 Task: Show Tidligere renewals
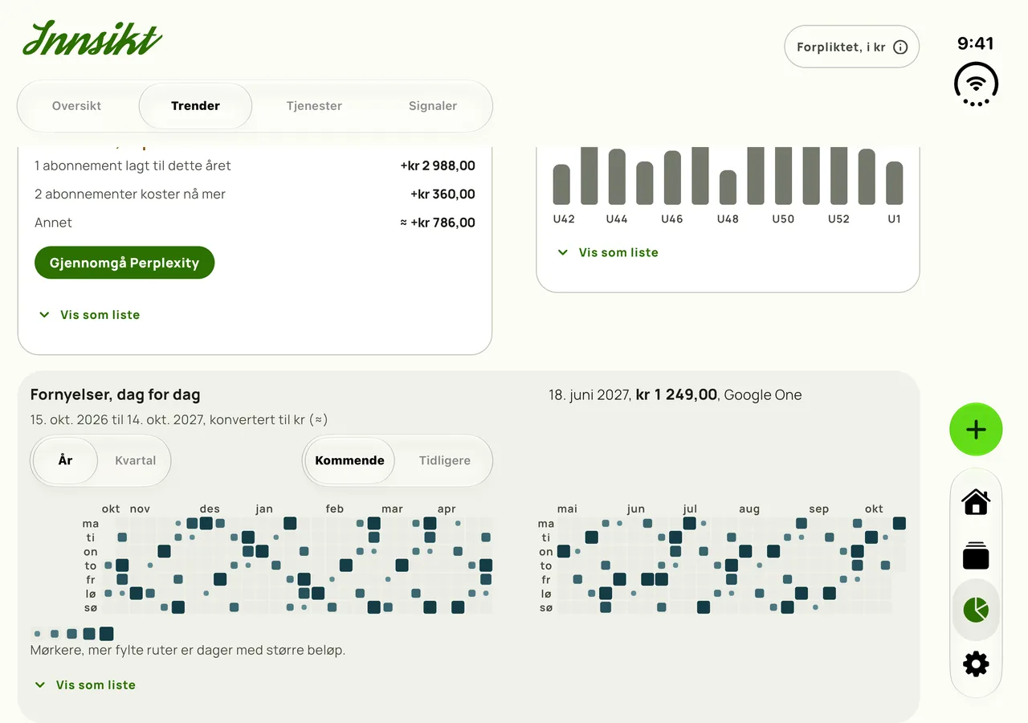pos(445,460)
